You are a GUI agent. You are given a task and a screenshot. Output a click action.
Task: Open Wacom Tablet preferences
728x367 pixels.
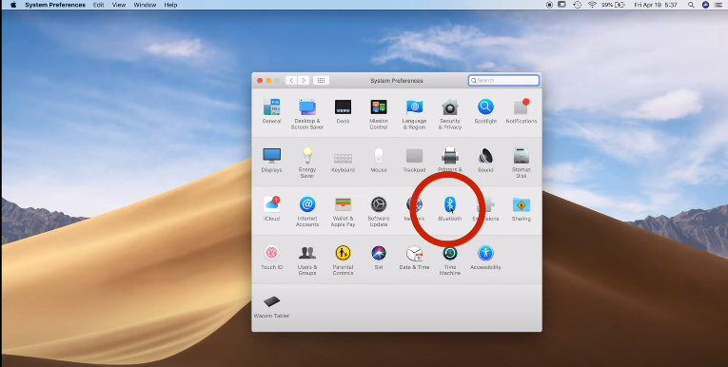coord(271,306)
